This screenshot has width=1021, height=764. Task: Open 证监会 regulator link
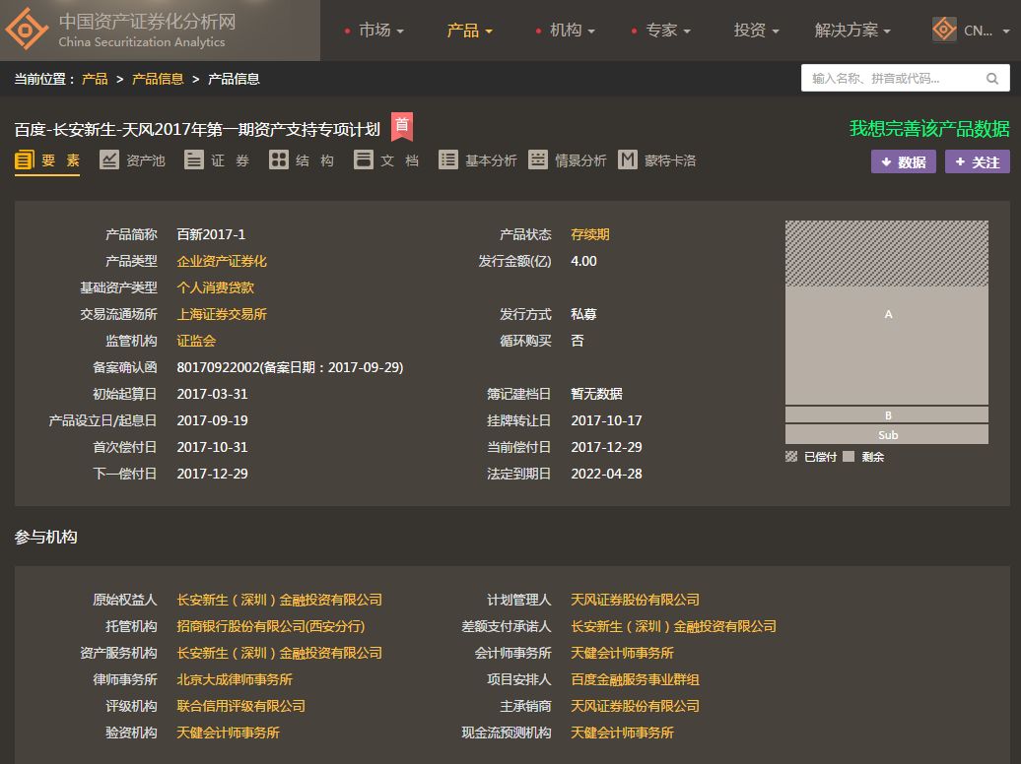pos(196,341)
